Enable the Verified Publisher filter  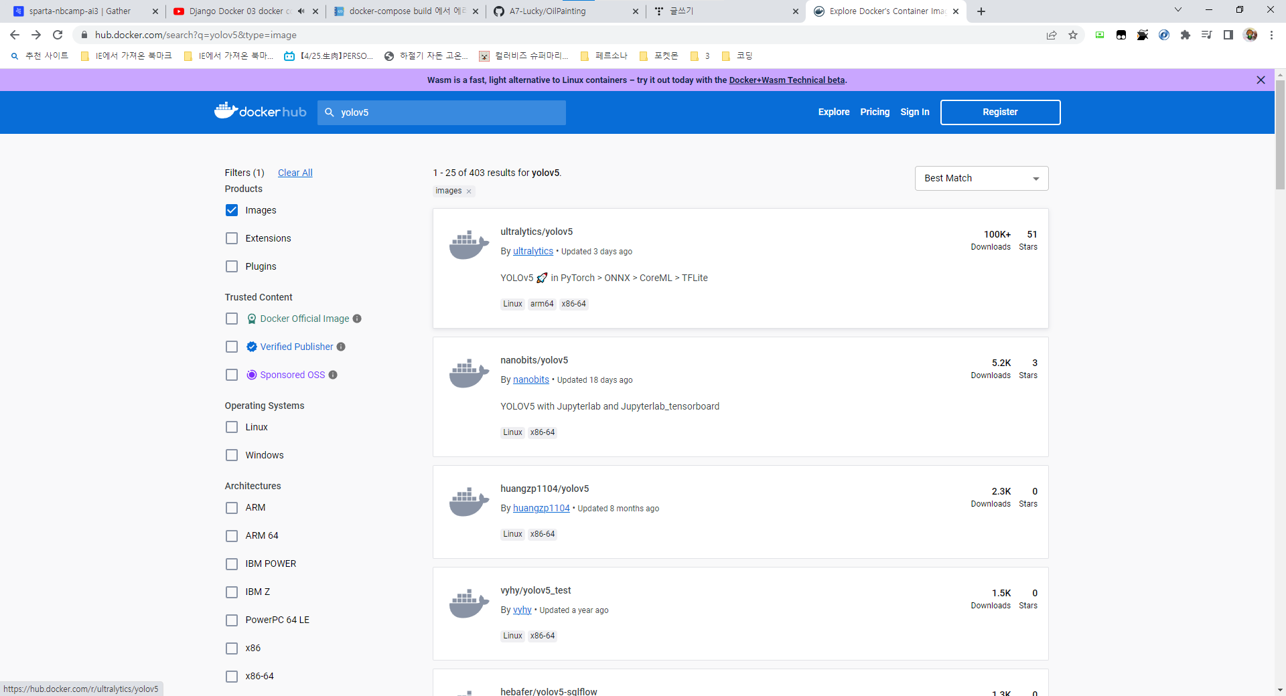(x=232, y=347)
